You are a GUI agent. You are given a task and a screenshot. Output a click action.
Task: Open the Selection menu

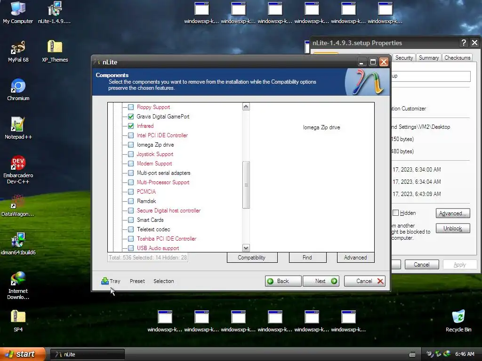(x=163, y=281)
